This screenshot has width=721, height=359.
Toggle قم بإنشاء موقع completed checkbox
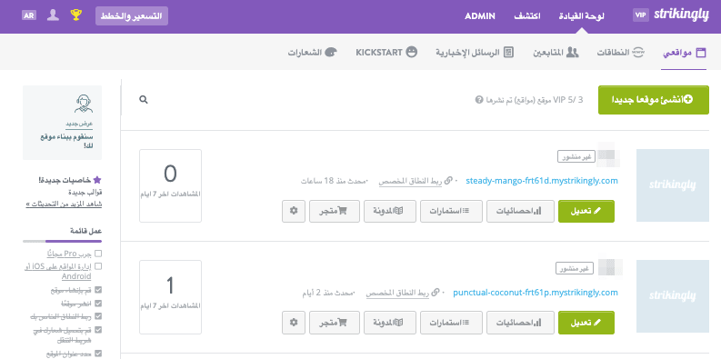coord(98,290)
